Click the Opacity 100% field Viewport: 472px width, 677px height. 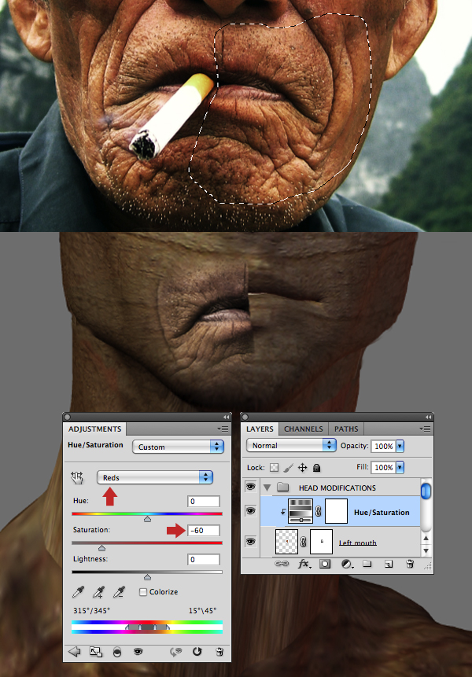(x=383, y=446)
